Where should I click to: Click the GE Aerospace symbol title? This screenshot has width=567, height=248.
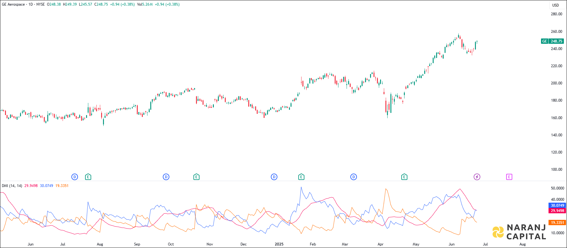pos(13,4)
